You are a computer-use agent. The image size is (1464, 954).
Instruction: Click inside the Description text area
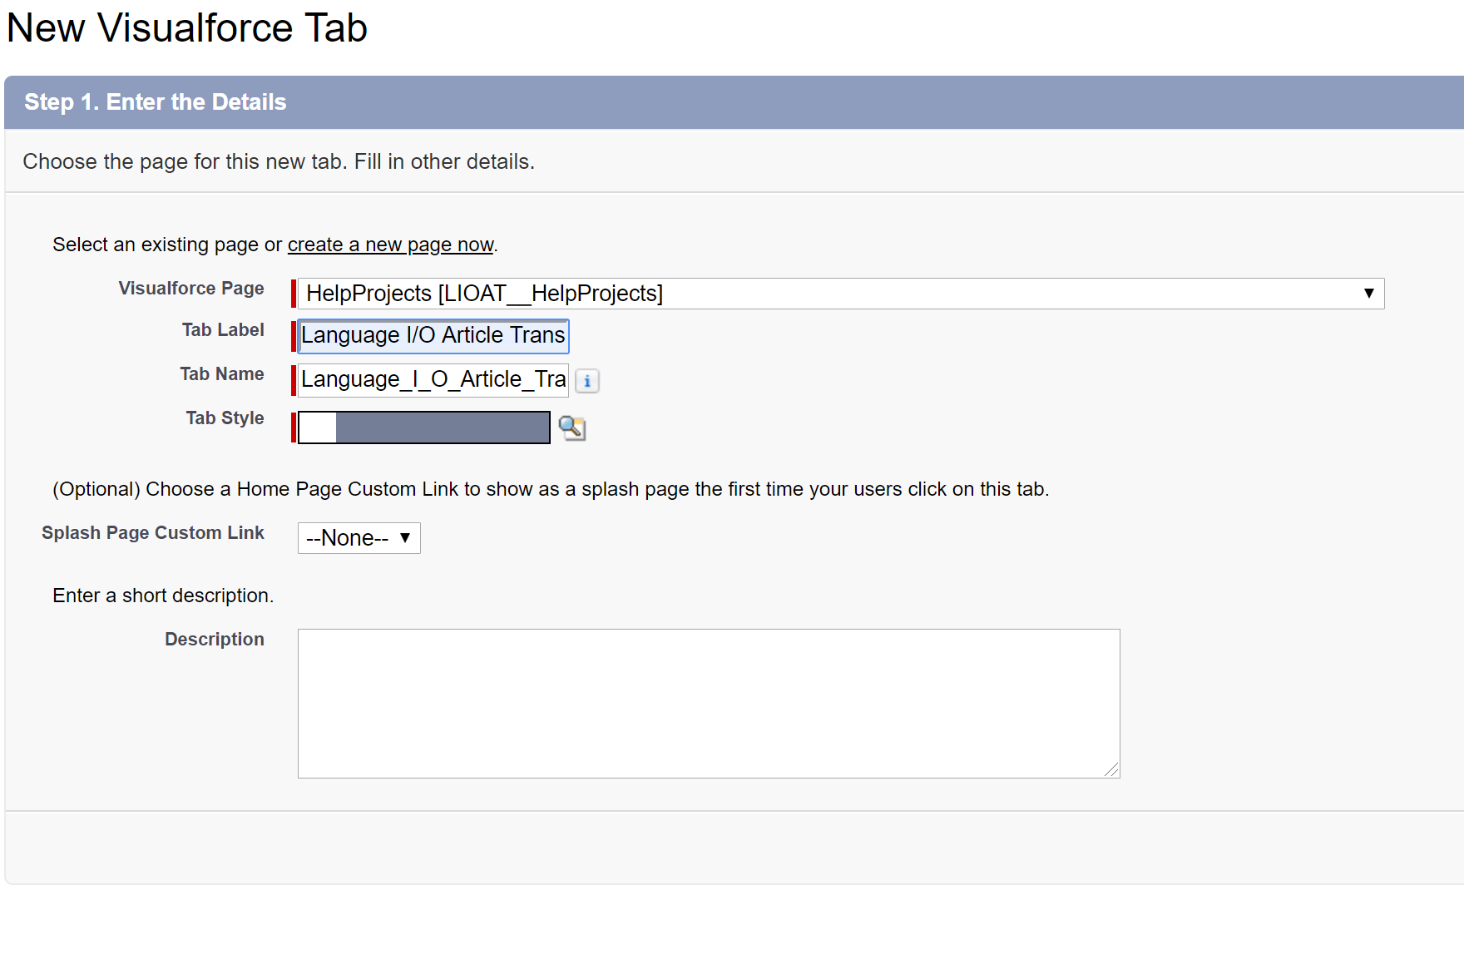708,703
